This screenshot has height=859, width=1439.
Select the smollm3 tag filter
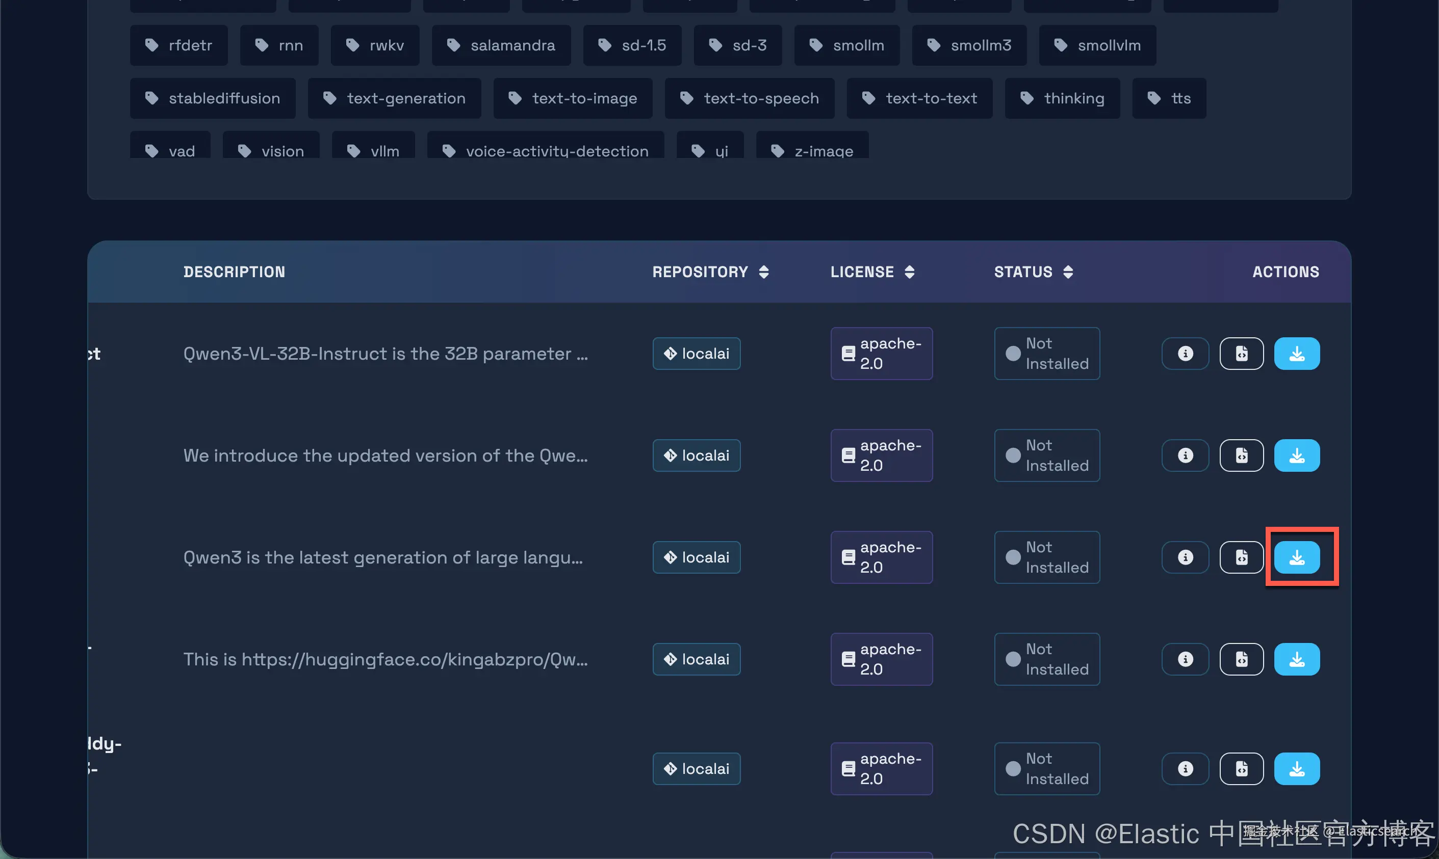point(969,45)
